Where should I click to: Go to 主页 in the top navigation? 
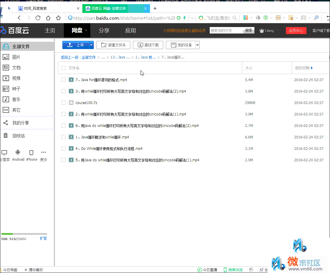point(50,31)
